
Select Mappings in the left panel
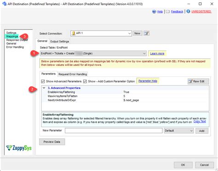click(12, 36)
